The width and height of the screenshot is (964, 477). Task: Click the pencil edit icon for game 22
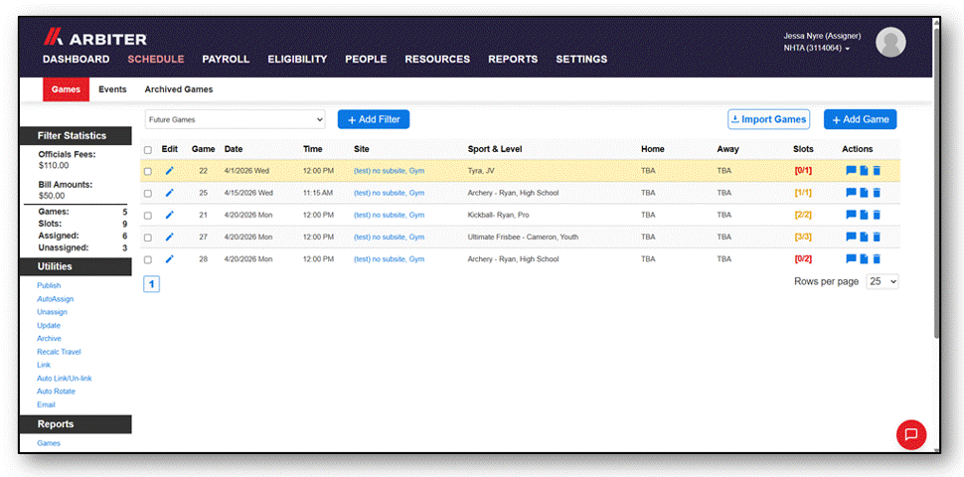click(x=170, y=171)
